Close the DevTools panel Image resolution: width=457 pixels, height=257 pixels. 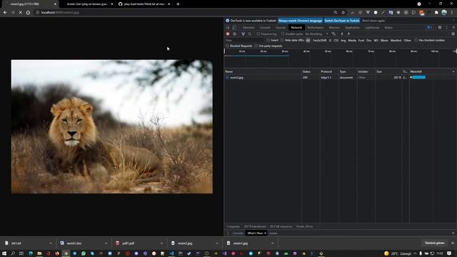tap(453, 27)
